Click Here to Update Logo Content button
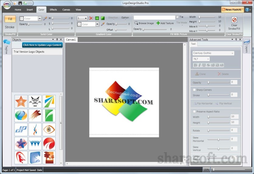 pos(42,45)
